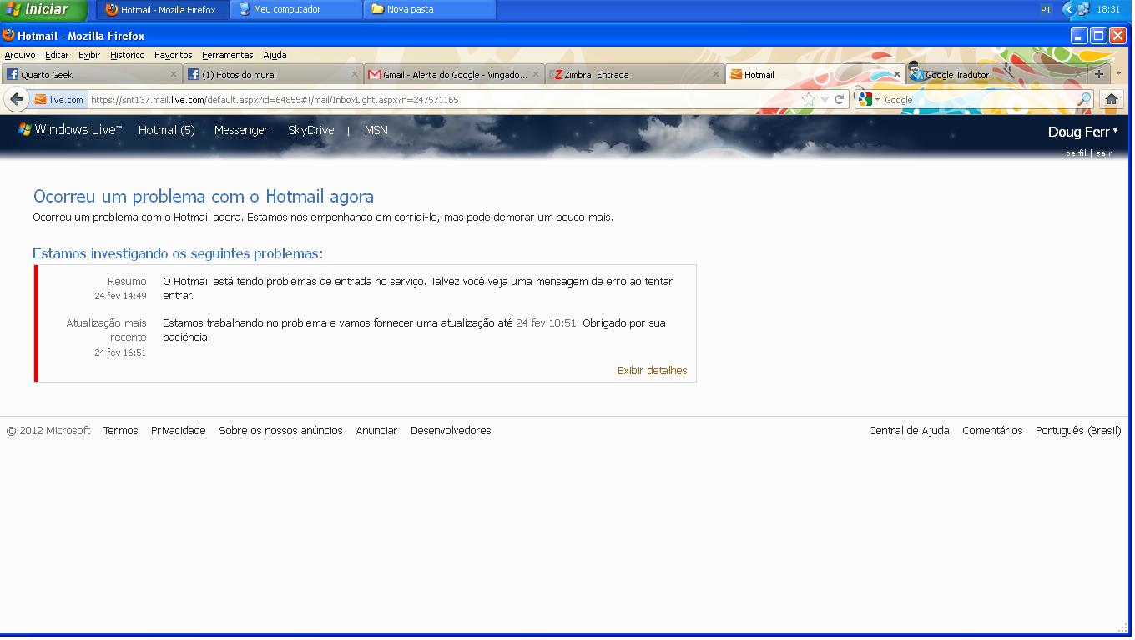Open the Histórico menu
This screenshot has height=640, width=1135.
tap(128, 55)
